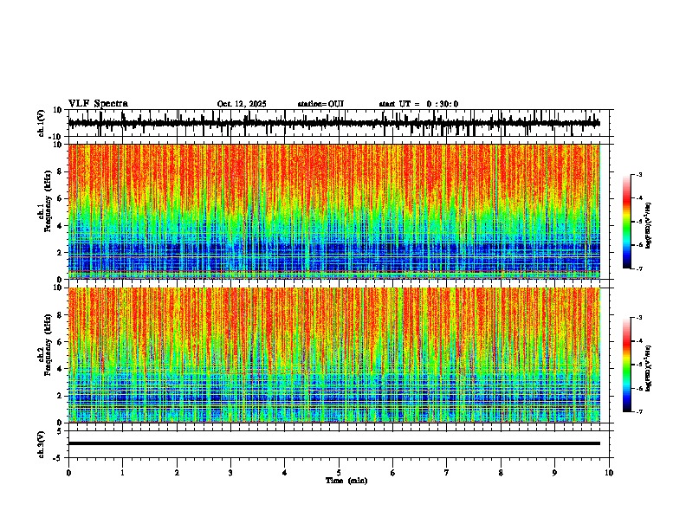
Task: Click the ch.2 color bar log(PSD) label
Action: [x=649, y=368]
